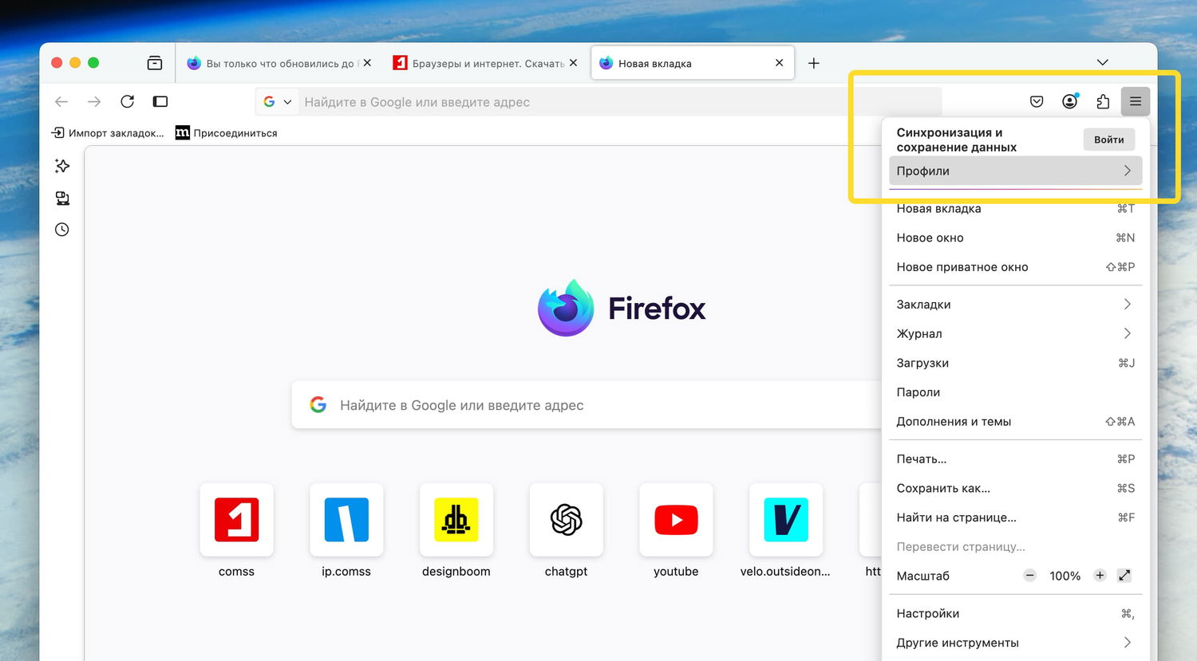Close the 'Новая вкладка' tab

point(780,62)
